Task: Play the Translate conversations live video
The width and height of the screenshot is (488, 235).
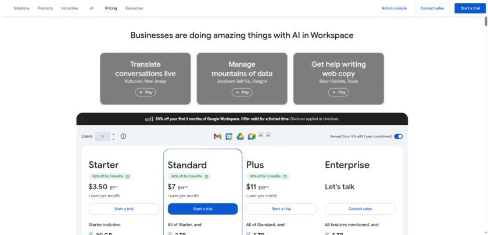Action: [145, 92]
